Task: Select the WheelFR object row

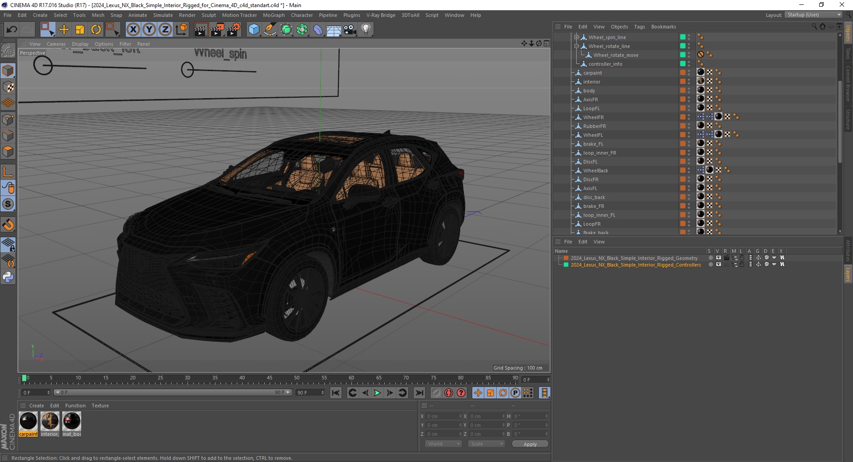Action: (593, 117)
